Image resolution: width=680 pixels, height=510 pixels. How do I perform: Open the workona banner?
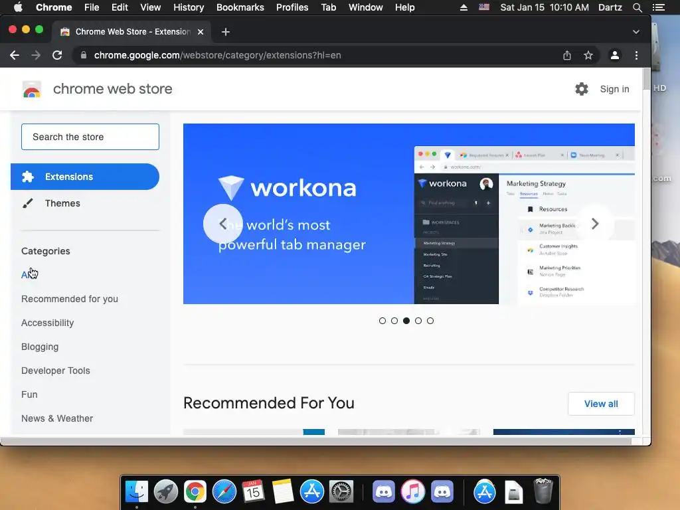click(408, 214)
